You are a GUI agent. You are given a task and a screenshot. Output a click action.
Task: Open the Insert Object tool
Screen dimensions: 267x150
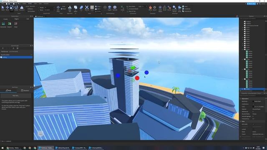(160, 8)
